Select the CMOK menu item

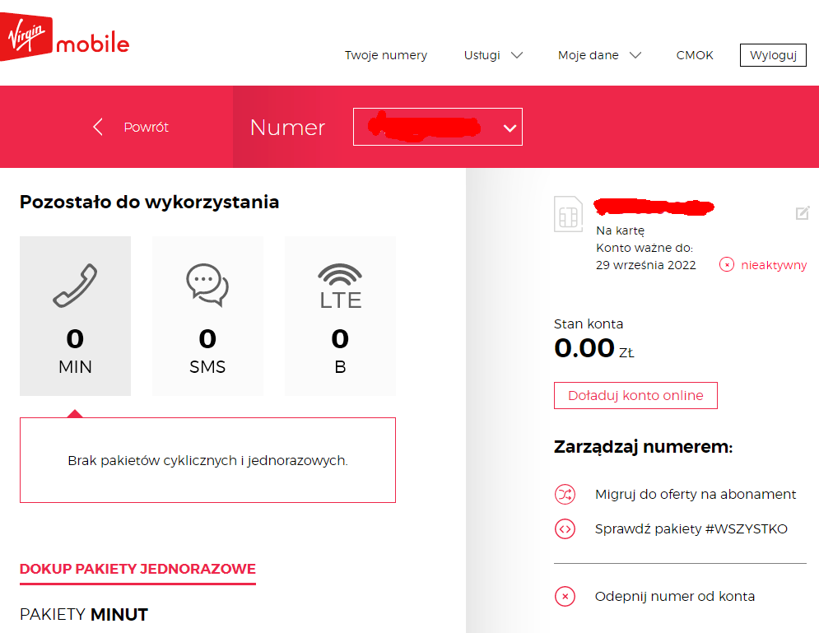[x=695, y=55]
